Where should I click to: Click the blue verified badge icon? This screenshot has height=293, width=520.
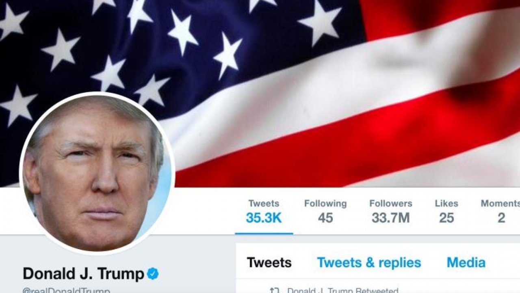pyautogui.click(x=153, y=274)
